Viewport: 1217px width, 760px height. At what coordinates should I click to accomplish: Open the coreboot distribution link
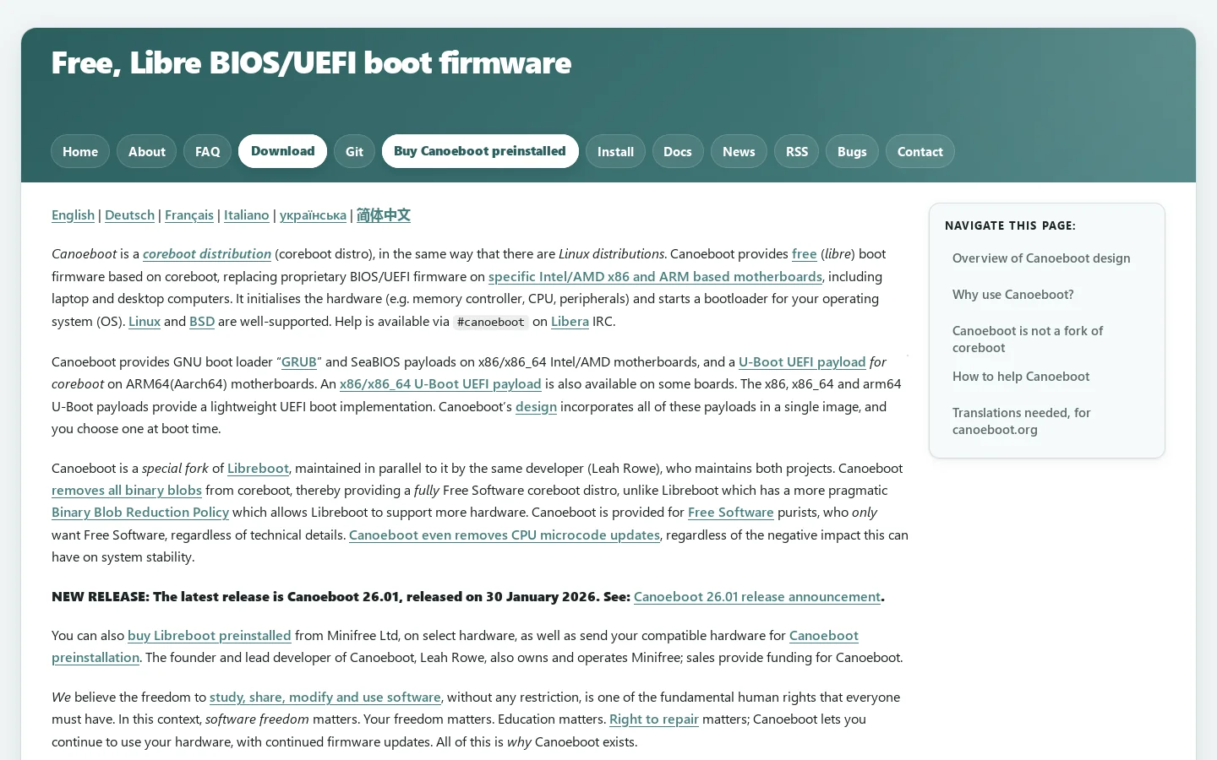pyautogui.click(x=207, y=254)
